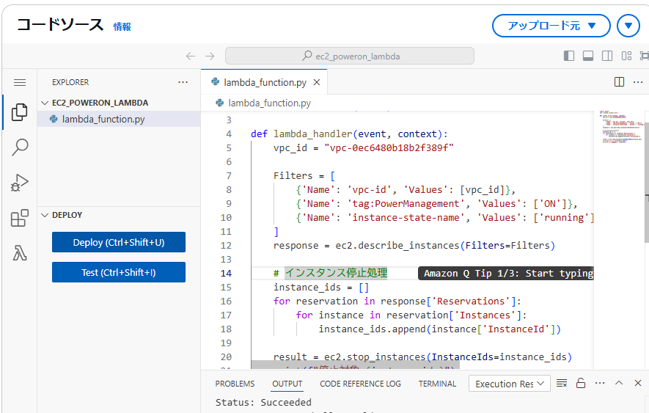This screenshot has height=413, width=649.
Task: Open the Explorer files icon in activity bar
Action: [x=20, y=112]
